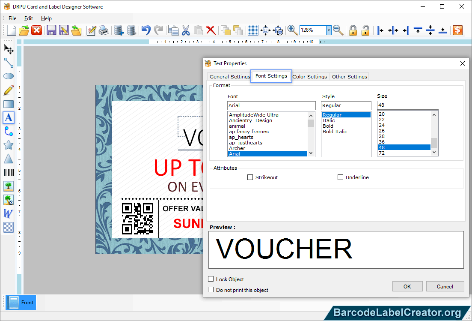This screenshot has height=321, width=472.
Task: Close the Text Properties dialog
Action: (x=462, y=63)
